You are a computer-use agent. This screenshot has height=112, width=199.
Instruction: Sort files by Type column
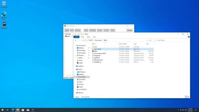[135, 44]
